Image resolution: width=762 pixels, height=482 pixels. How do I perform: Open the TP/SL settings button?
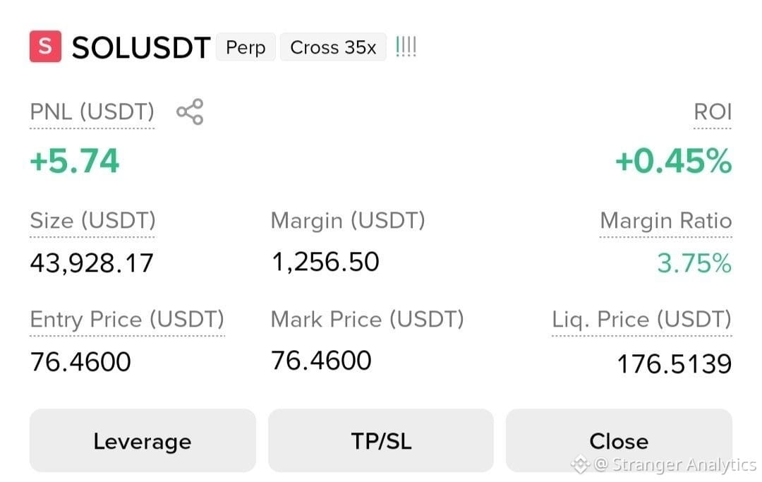(x=381, y=440)
